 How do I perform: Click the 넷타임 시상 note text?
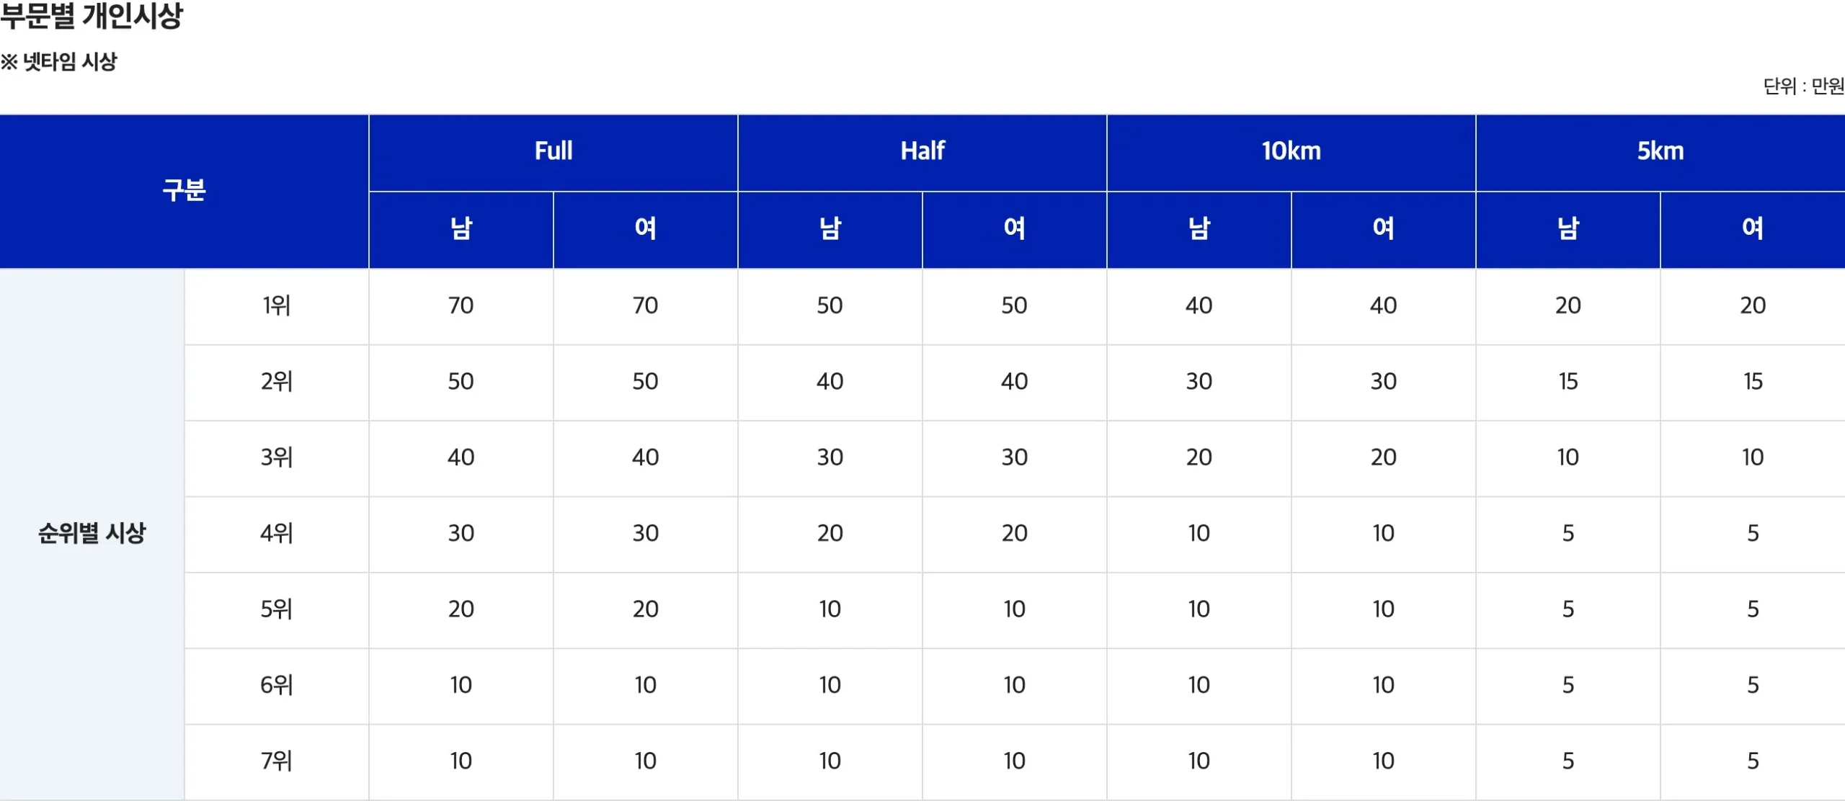point(69,62)
